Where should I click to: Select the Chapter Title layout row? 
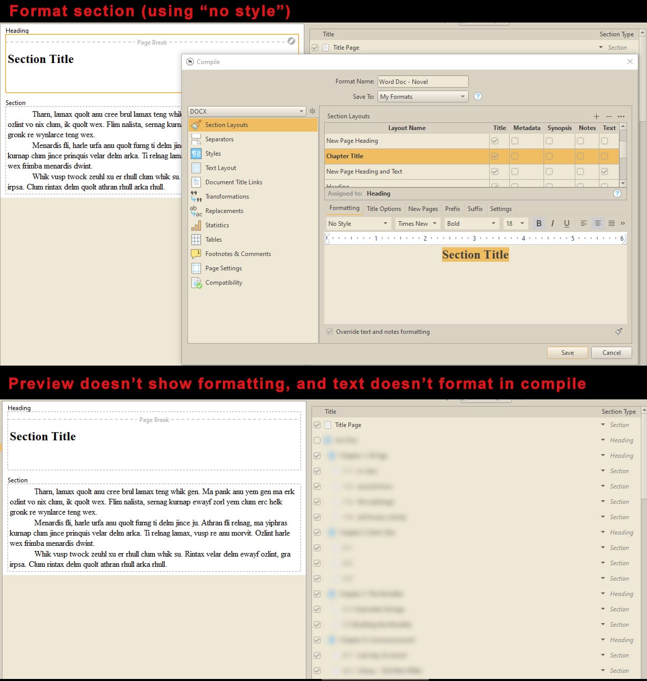[x=471, y=156]
